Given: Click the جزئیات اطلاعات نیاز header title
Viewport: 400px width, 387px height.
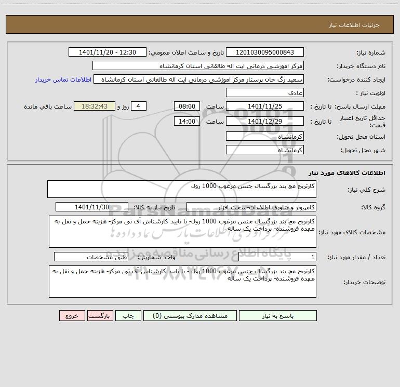Looking at the screenshot, I should [354, 25].
